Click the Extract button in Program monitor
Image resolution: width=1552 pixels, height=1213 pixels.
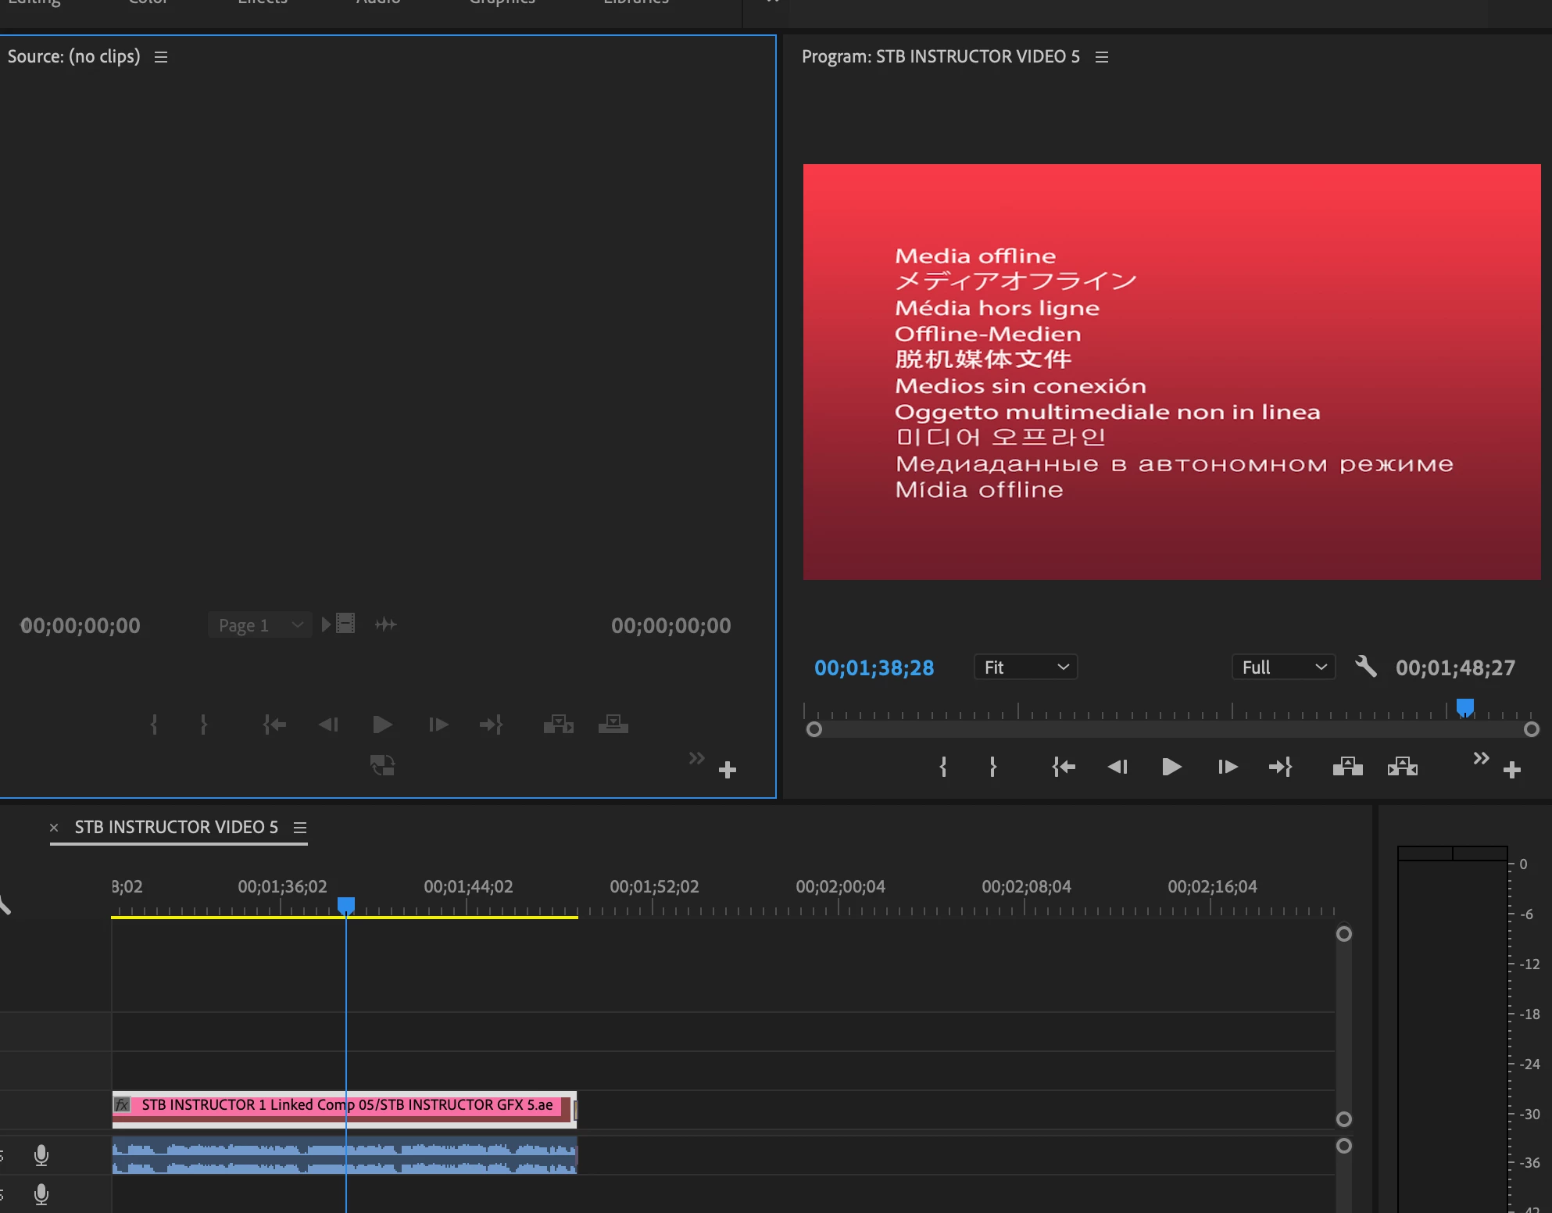[x=1403, y=767]
